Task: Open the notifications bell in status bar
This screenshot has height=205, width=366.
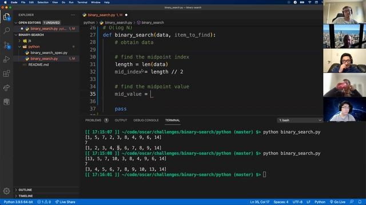Action: (360, 202)
